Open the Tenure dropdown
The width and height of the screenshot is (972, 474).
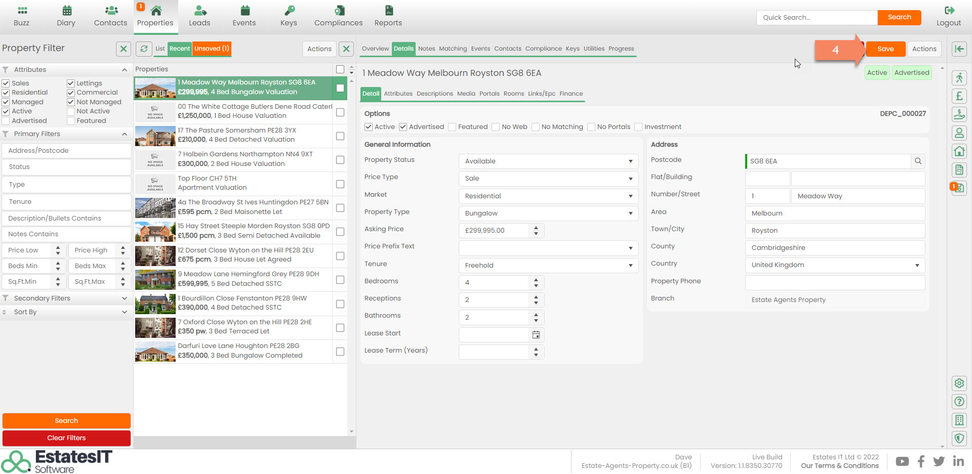[548, 266]
